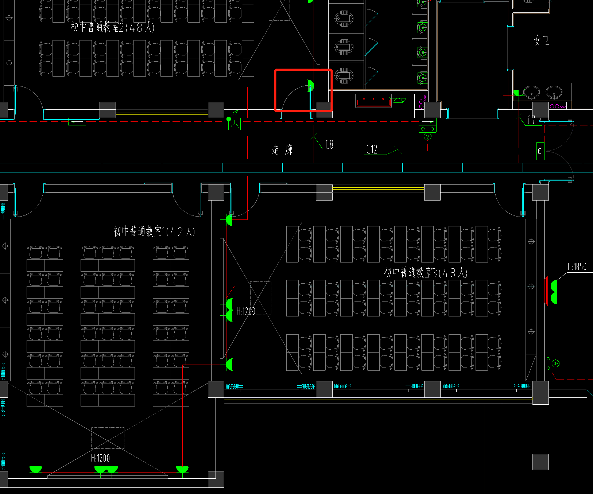Select the 女卫 restroom label
Viewport: 593px width, 494px height.
(541, 40)
